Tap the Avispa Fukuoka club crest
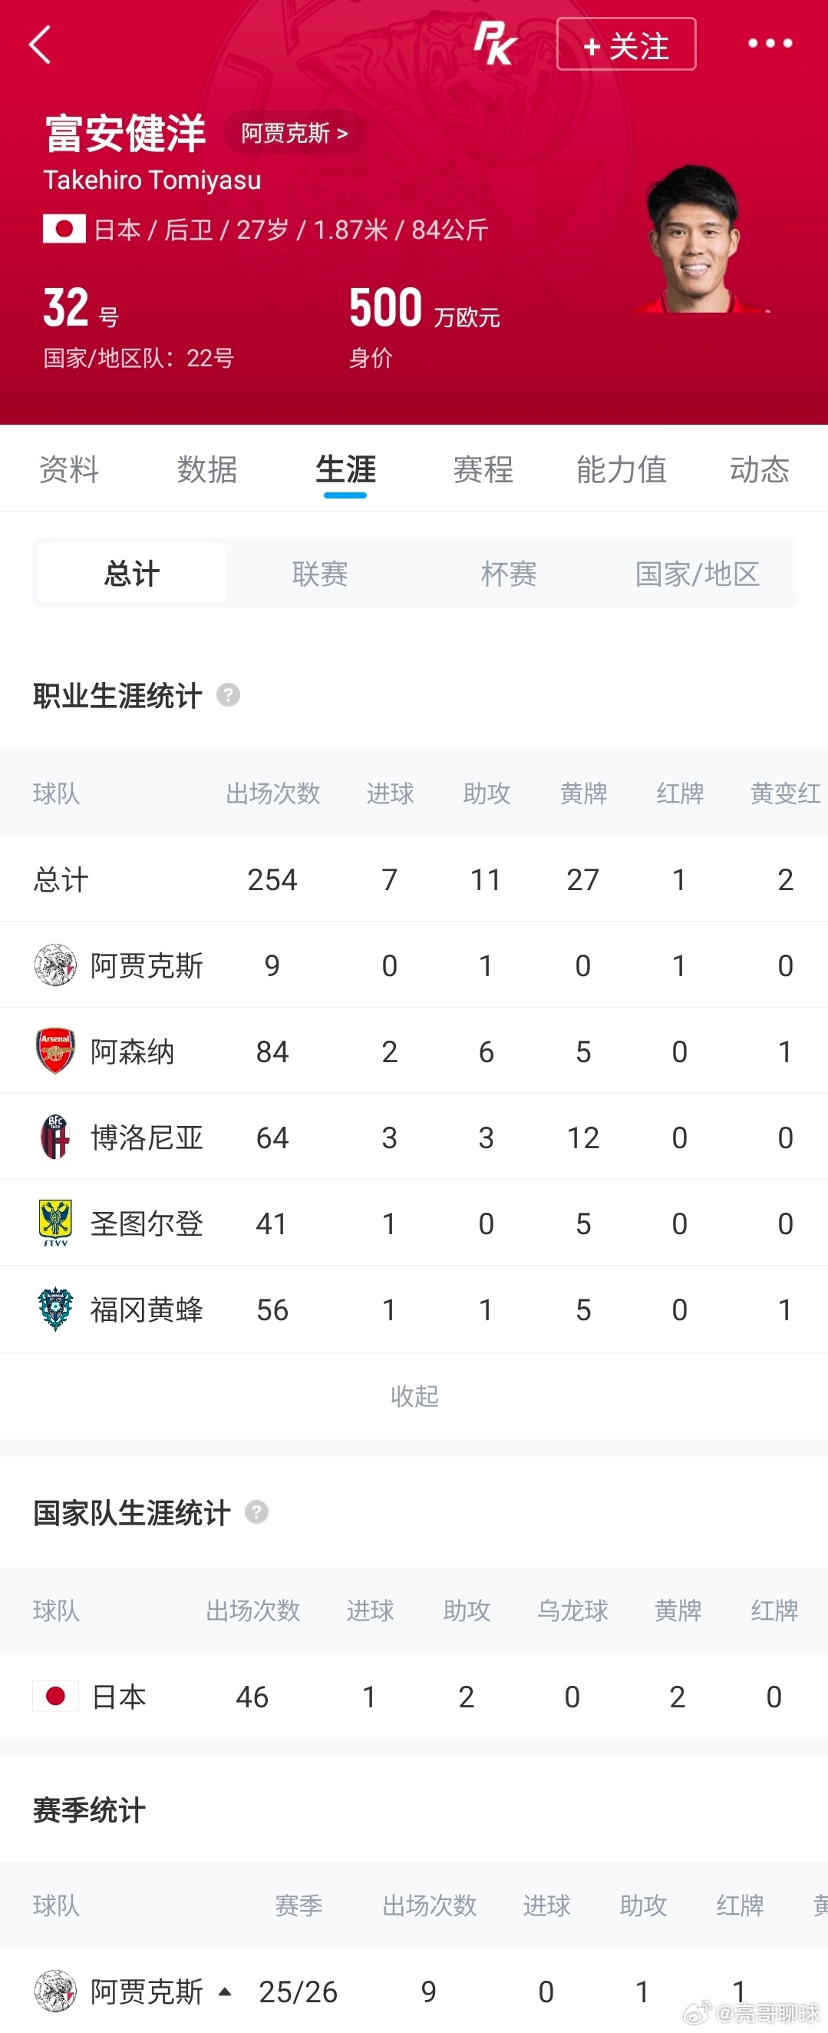The width and height of the screenshot is (828, 2033). [55, 1310]
